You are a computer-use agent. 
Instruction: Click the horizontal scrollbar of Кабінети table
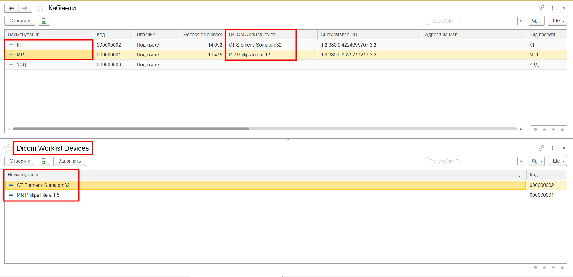click(132, 129)
